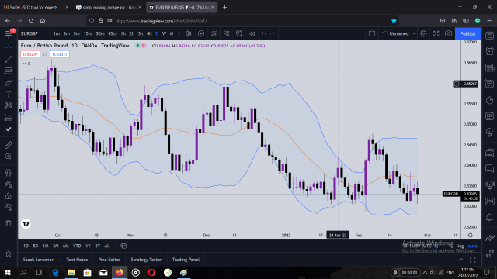
Task: Hide all drawings with eye icon
Action: 9,207
